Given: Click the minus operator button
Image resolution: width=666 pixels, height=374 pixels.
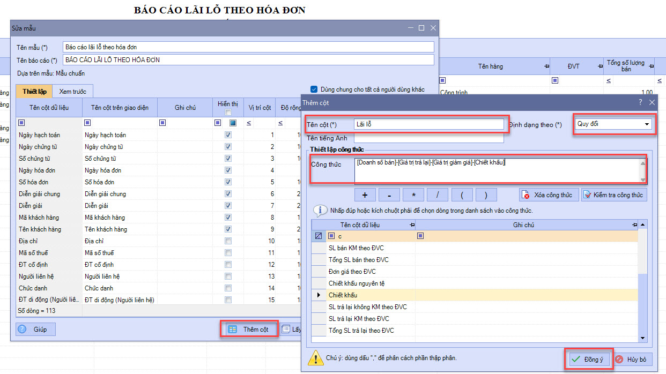Looking at the screenshot, I should click(390, 195).
